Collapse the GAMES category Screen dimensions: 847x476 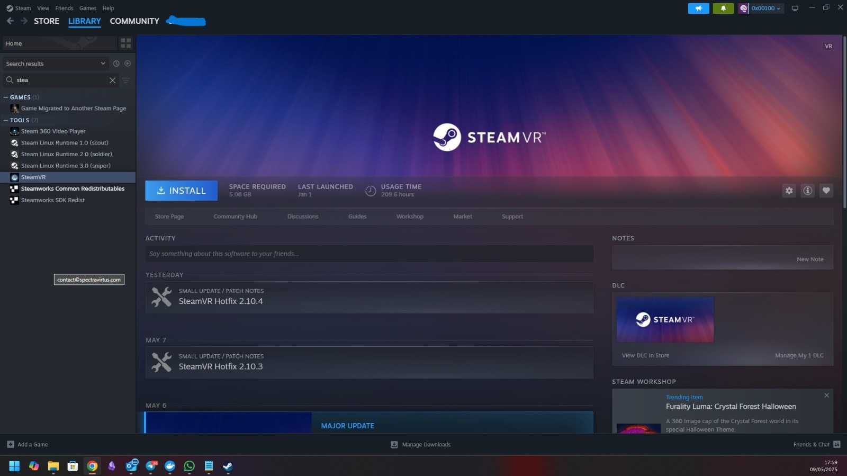click(x=6, y=97)
